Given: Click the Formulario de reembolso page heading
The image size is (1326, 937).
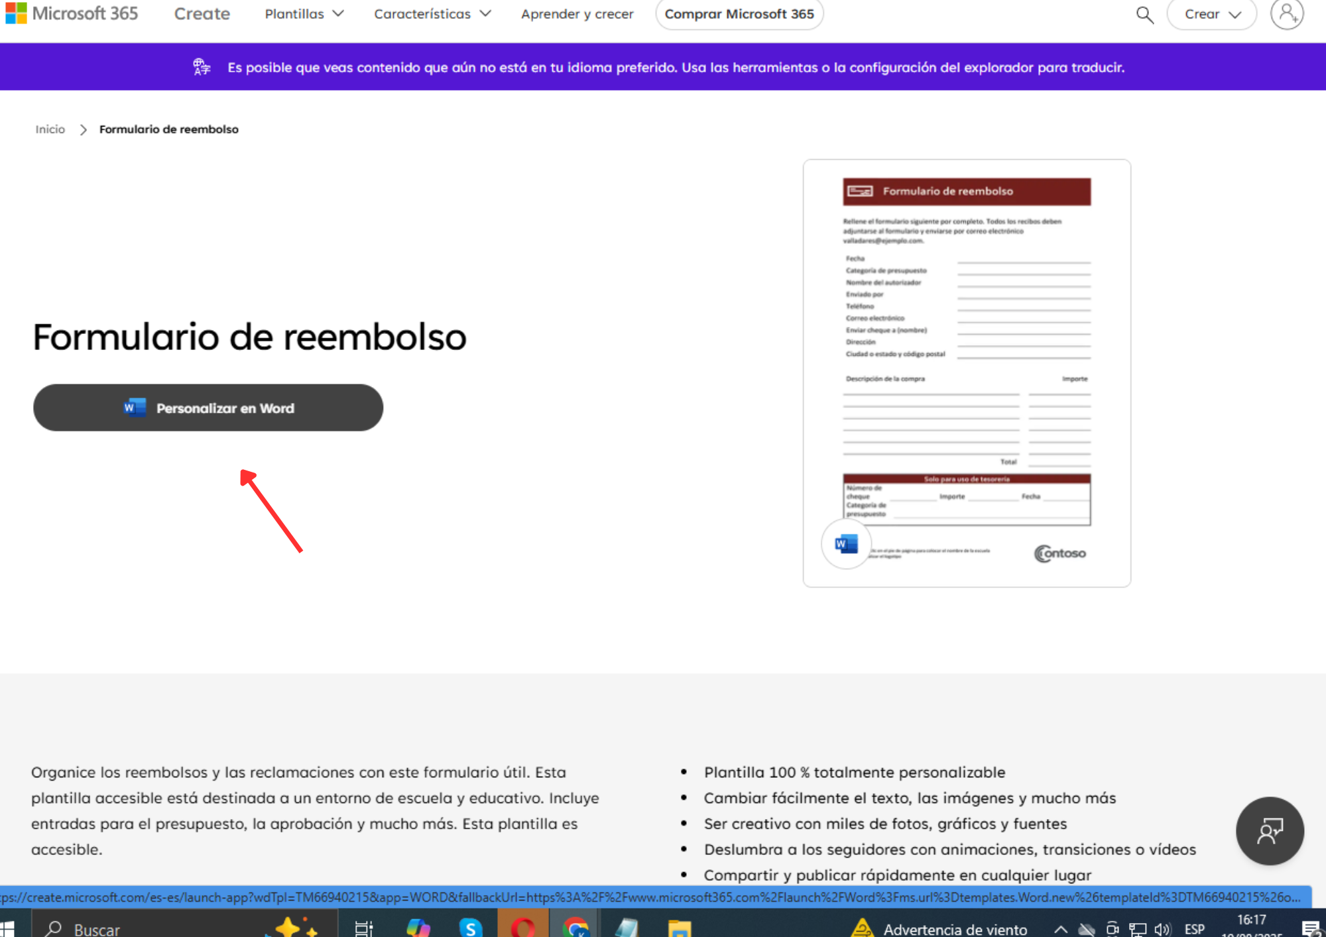Looking at the screenshot, I should tap(249, 337).
